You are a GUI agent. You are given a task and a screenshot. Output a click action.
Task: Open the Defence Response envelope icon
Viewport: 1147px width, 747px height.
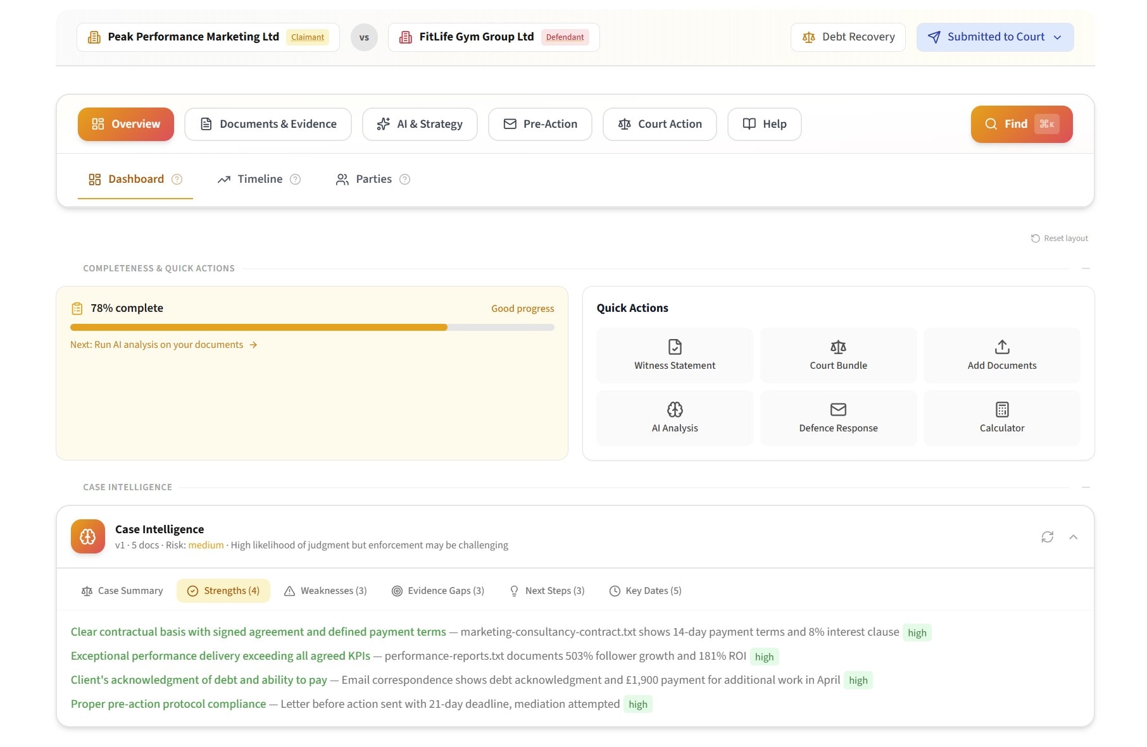[838, 409]
